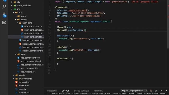This screenshot has height=95, width=169.
Task: Click 'ngOnInit() {' method name line
Action: coord(64,47)
